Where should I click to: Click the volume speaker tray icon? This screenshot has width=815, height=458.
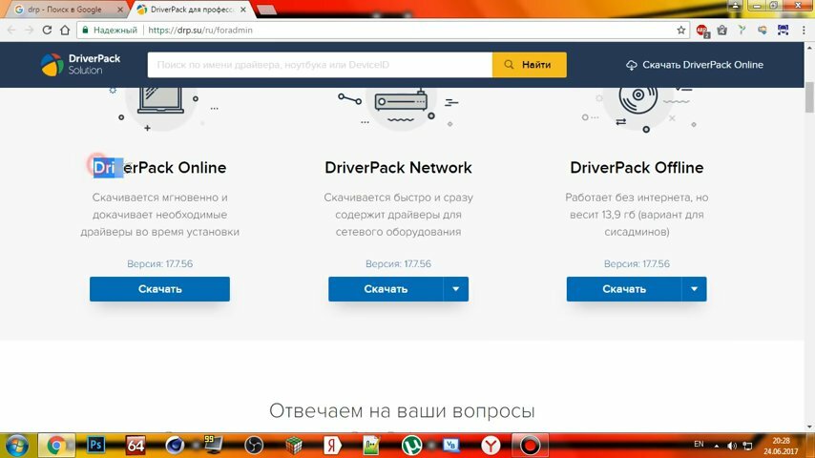732,446
